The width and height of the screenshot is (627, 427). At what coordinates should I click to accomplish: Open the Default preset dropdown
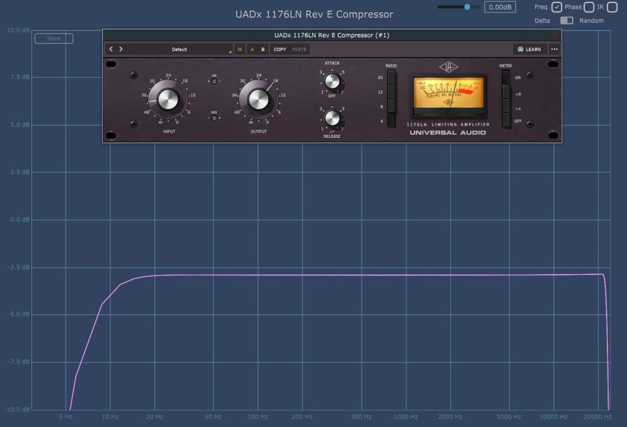click(x=179, y=49)
